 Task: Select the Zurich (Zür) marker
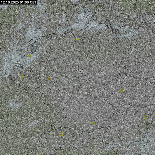click(x=61, y=134)
